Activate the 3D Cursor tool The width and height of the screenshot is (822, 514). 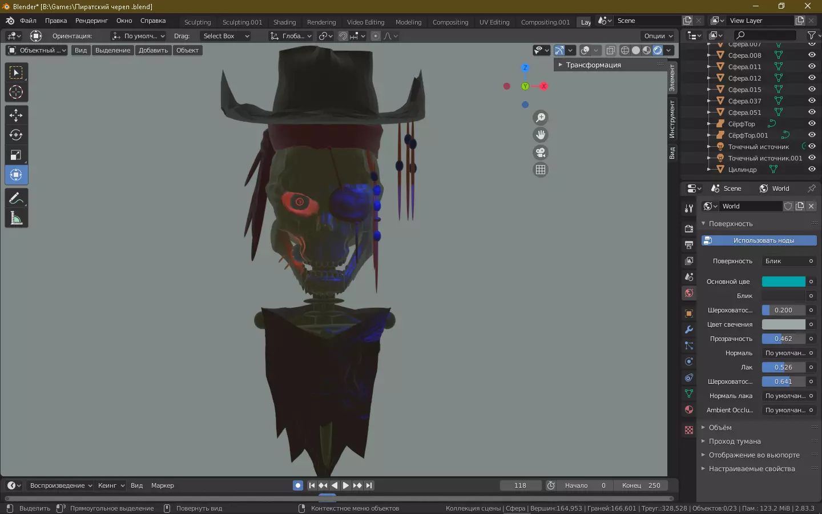16,92
